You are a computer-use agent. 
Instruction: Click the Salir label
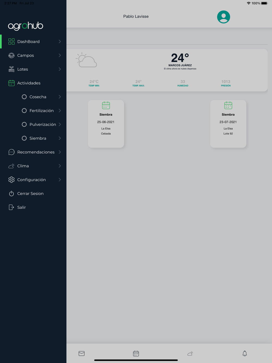(x=21, y=207)
